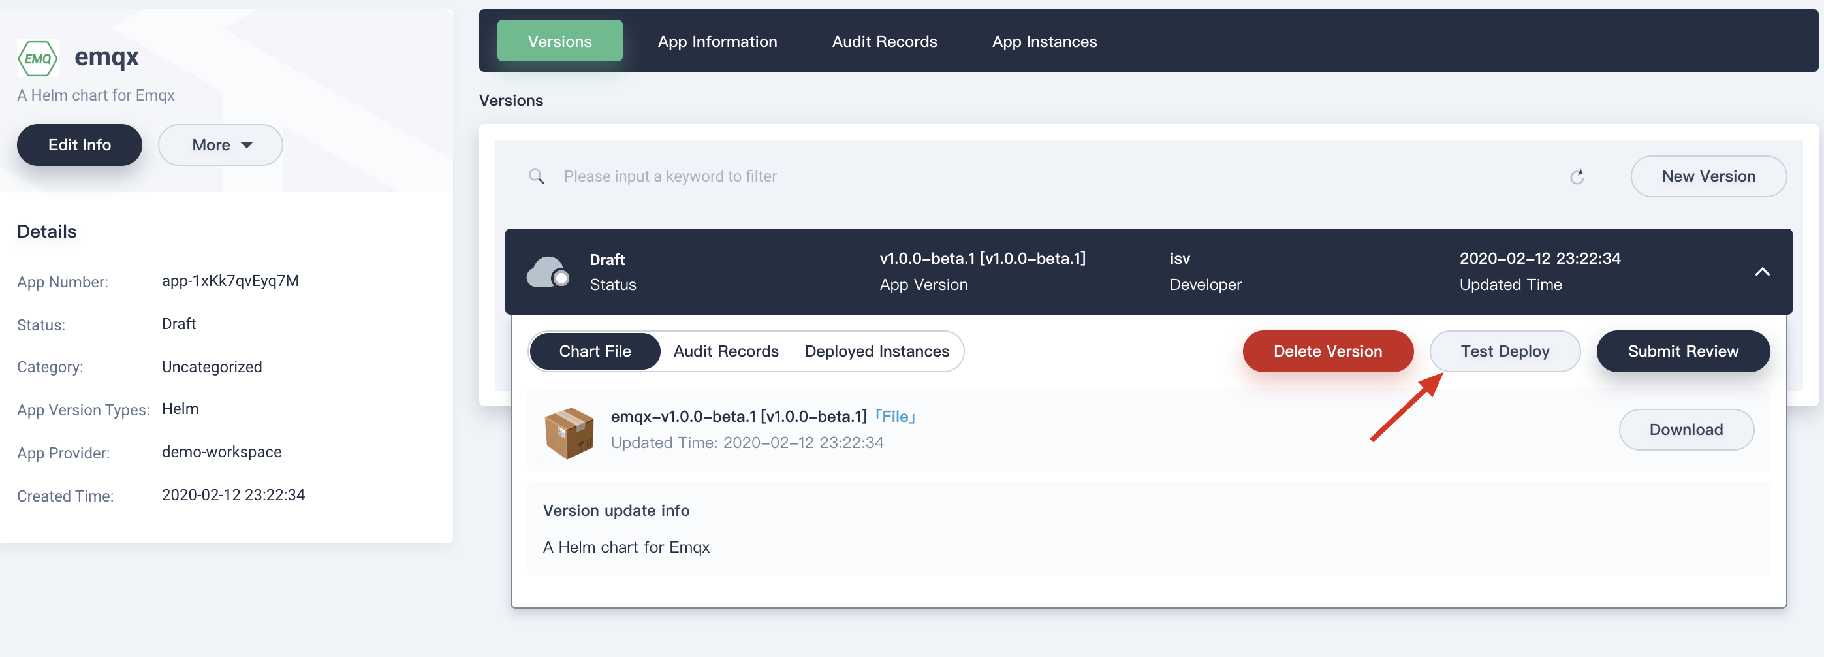The image size is (1824, 657).
Task: Click the emqx app title
Action: [x=106, y=57]
